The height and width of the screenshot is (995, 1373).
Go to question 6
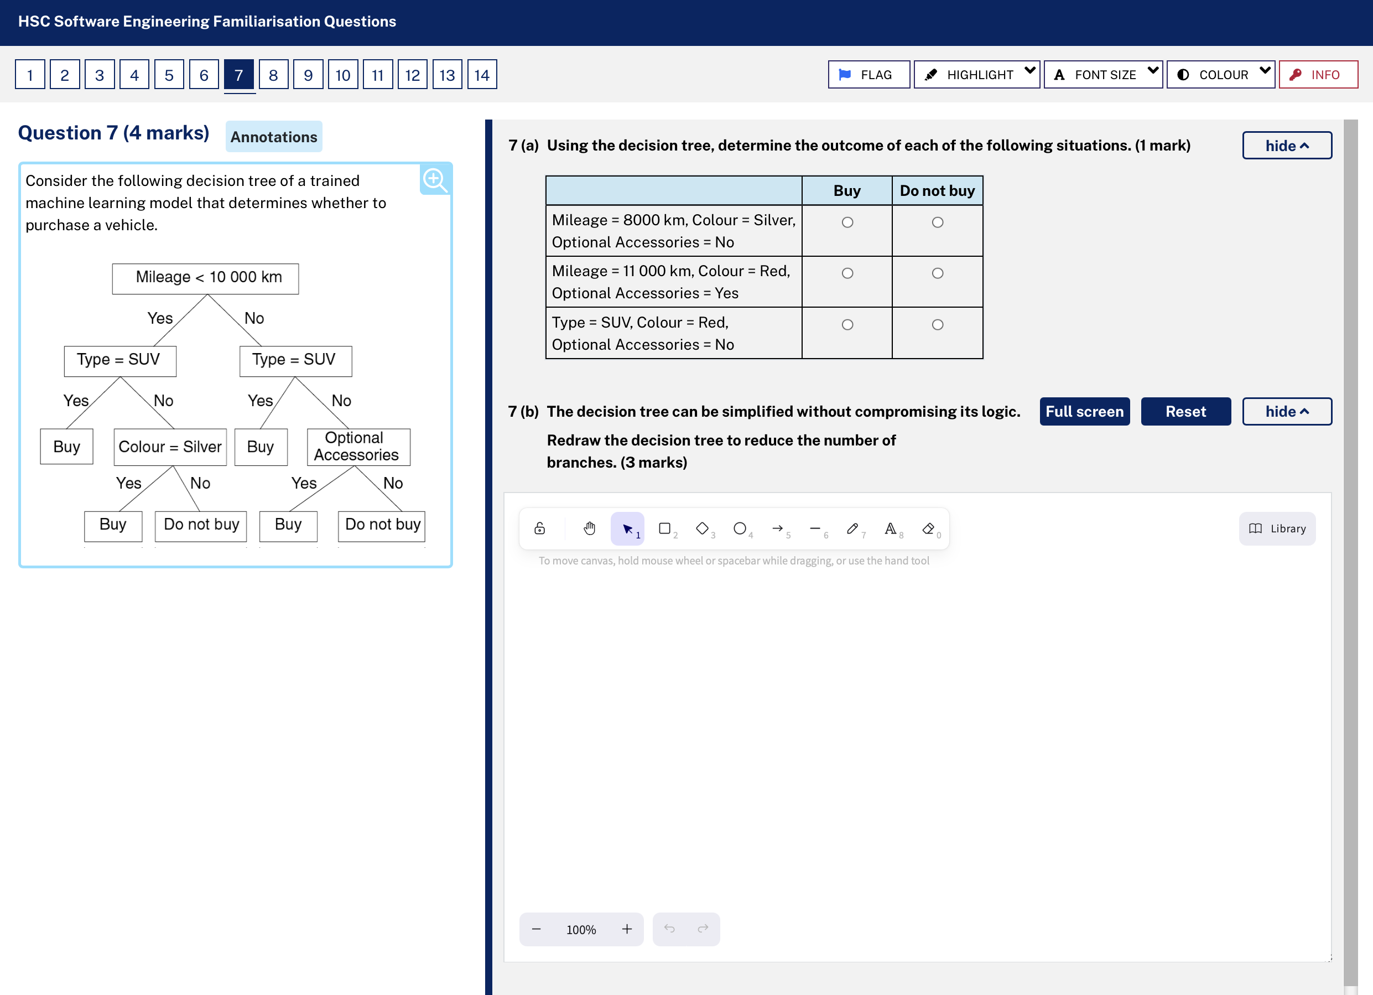[204, 75]
